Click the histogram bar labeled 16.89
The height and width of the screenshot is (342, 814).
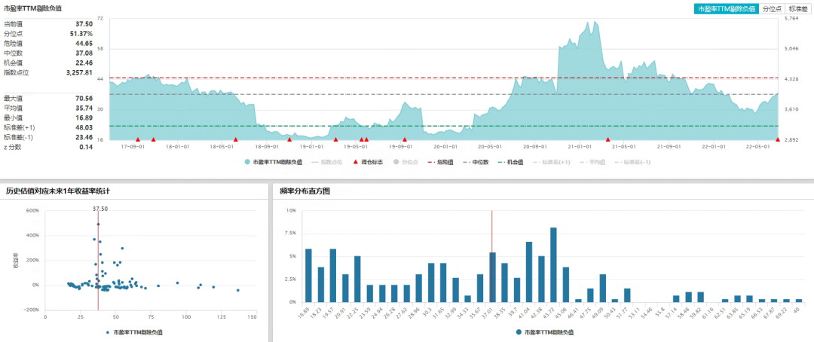pyautogui.click(x=308, y=276)
